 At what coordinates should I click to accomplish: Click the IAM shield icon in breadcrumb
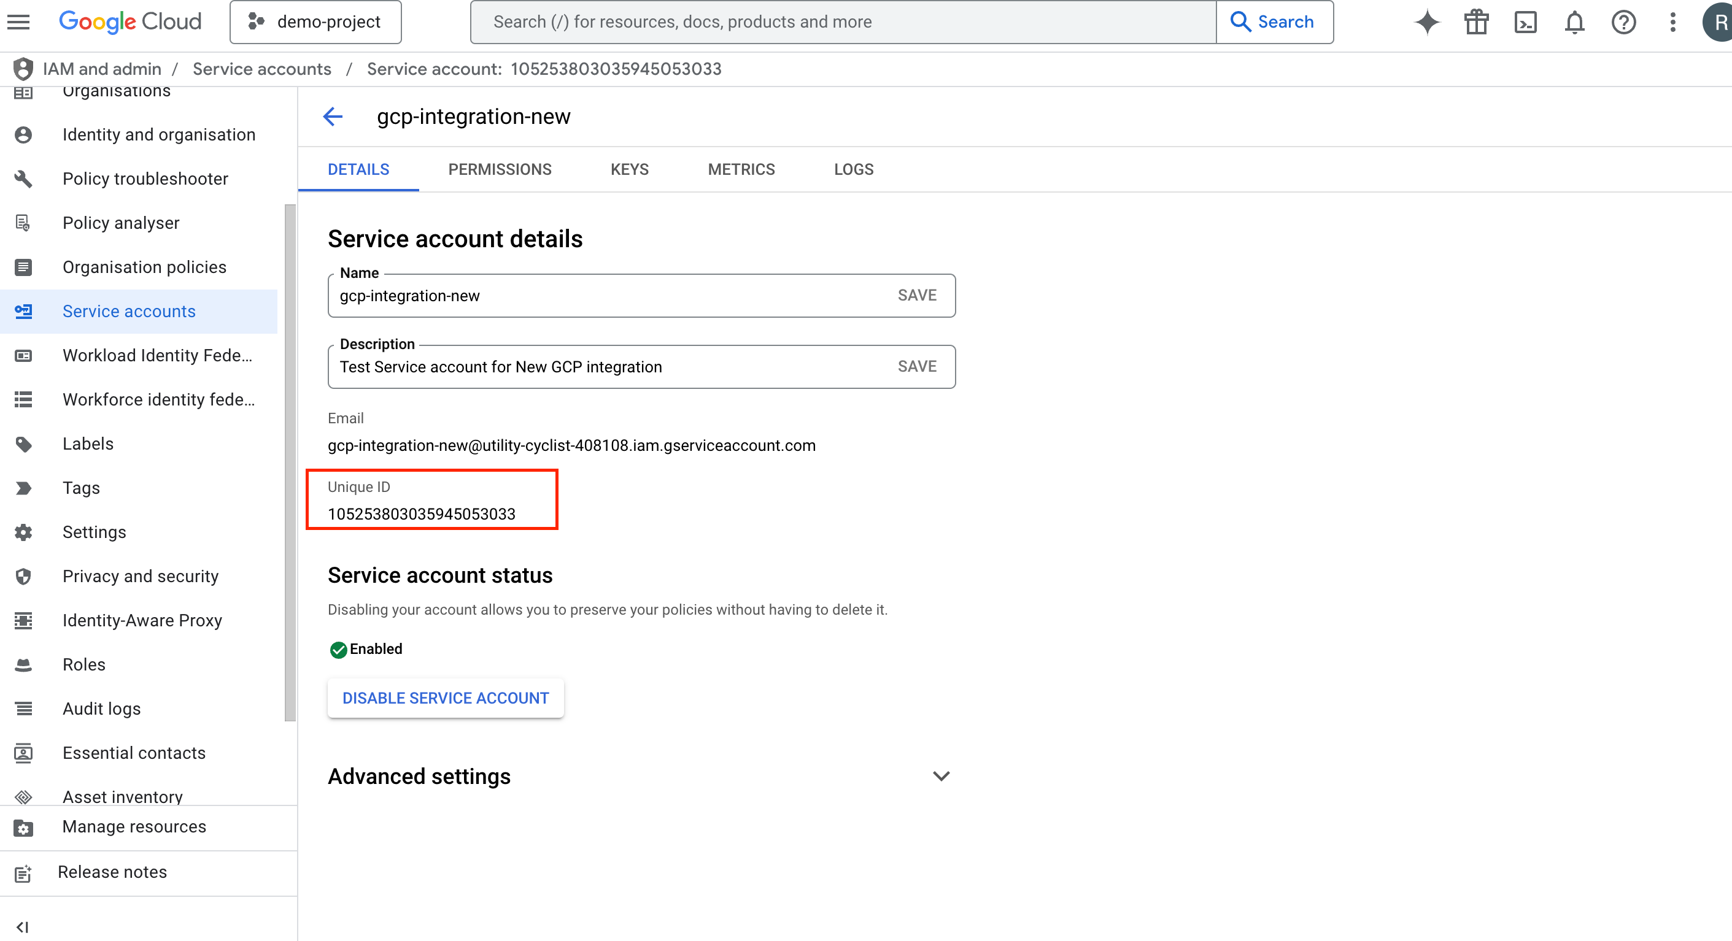coord(23,69)
